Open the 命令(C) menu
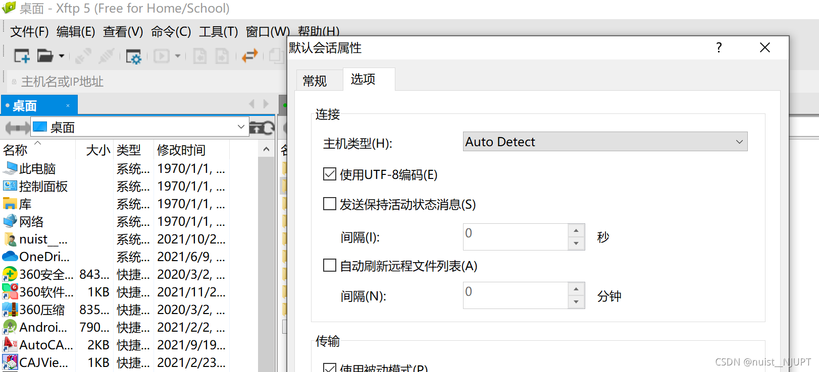 click(x=171, y=31)
